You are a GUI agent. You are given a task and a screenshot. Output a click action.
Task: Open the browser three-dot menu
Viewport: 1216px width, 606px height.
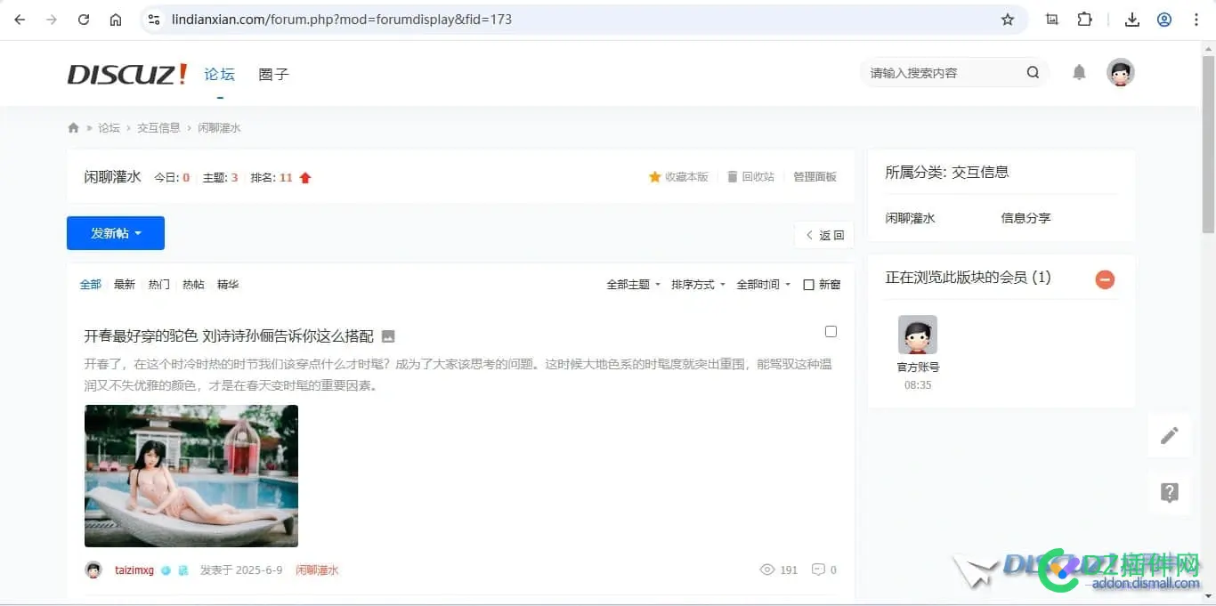(1196, 20)
